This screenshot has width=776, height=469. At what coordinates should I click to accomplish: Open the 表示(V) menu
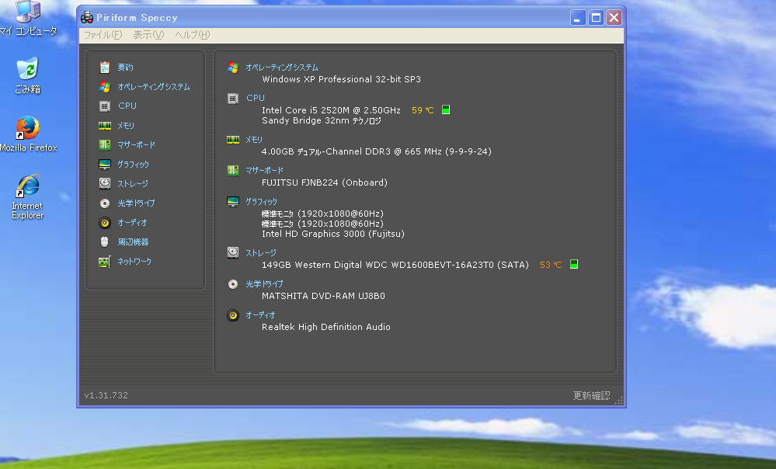(x=148, y=35)
